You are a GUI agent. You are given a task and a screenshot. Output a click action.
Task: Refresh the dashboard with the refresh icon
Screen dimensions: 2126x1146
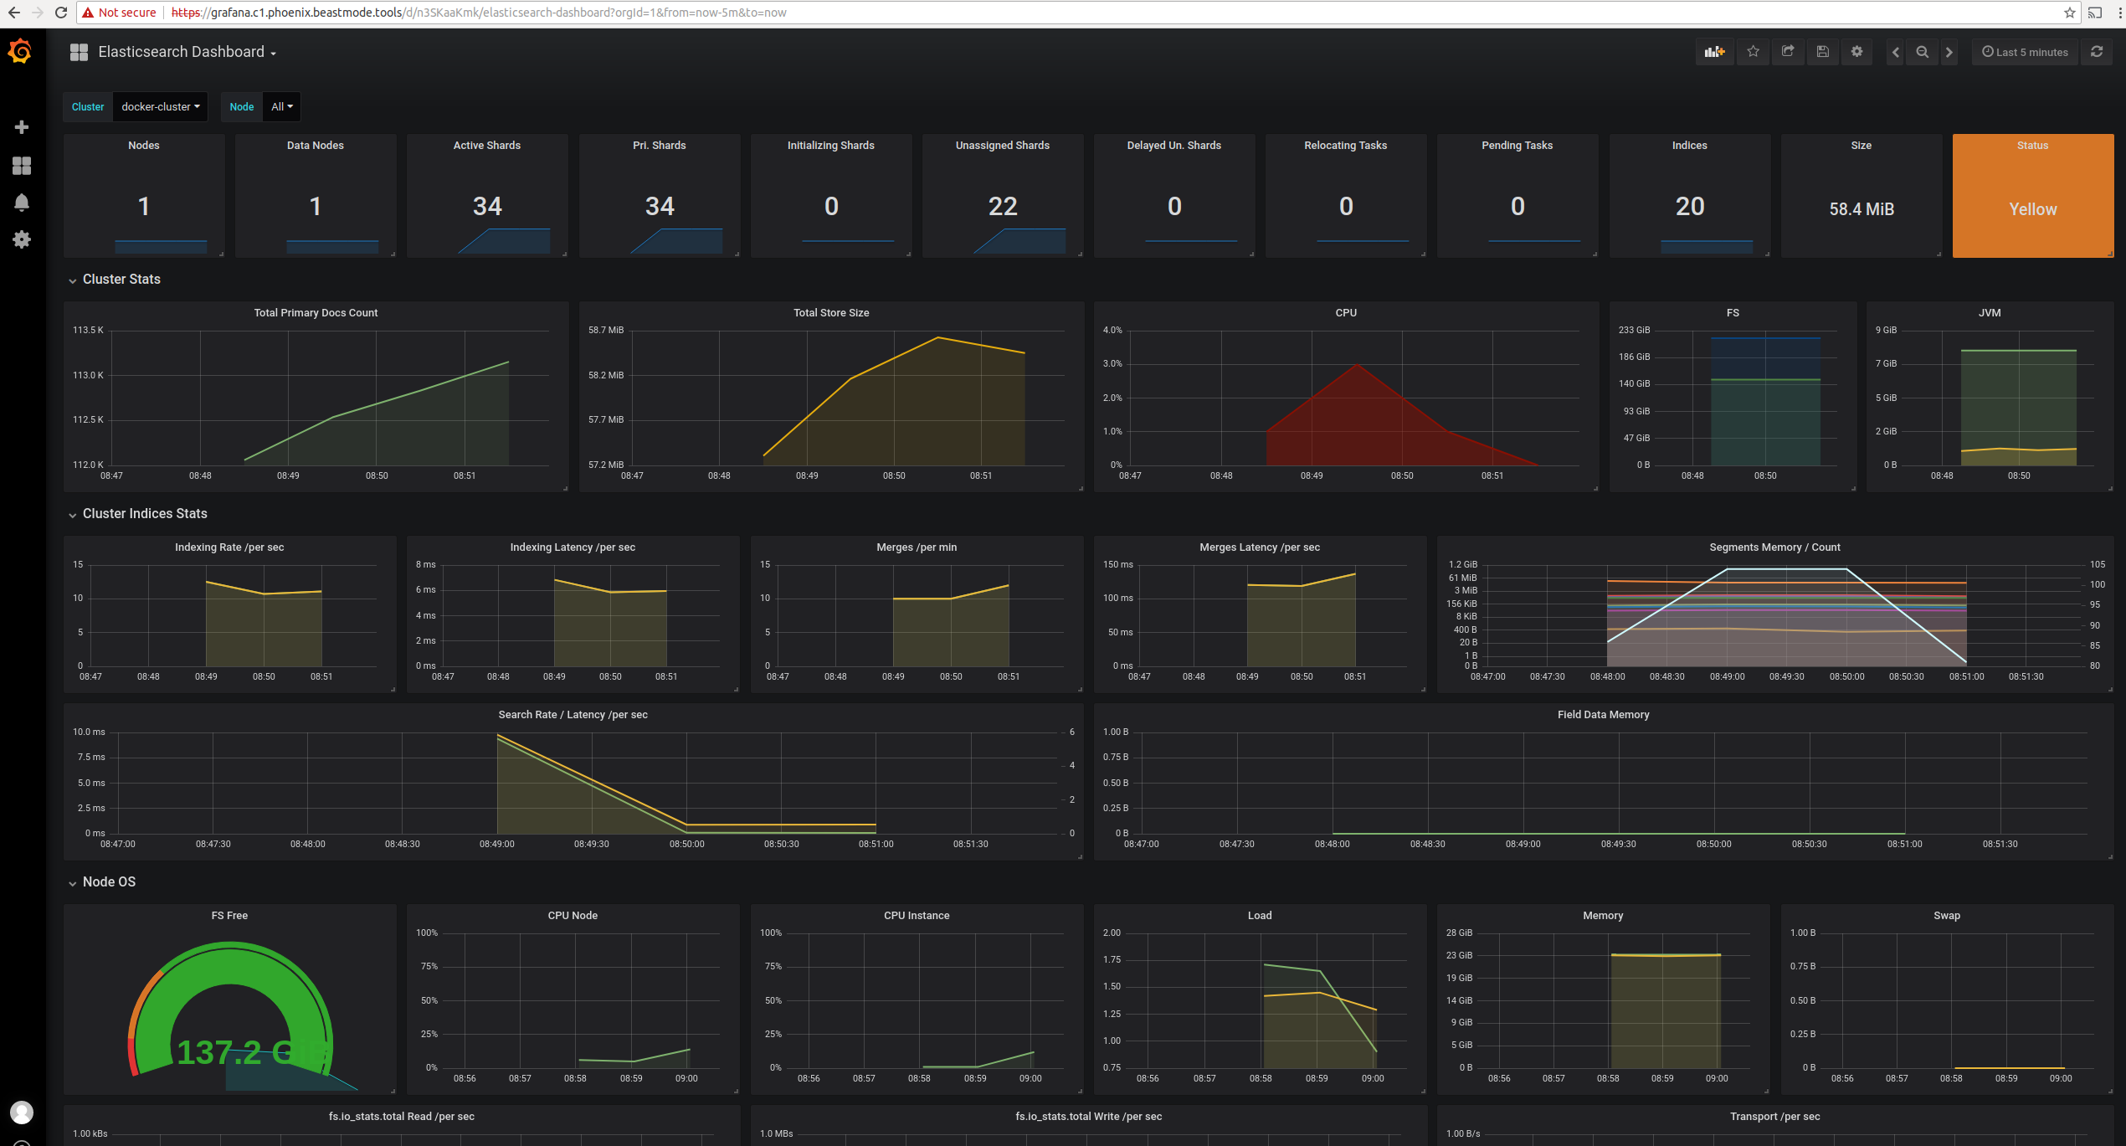coord(2097,52)
